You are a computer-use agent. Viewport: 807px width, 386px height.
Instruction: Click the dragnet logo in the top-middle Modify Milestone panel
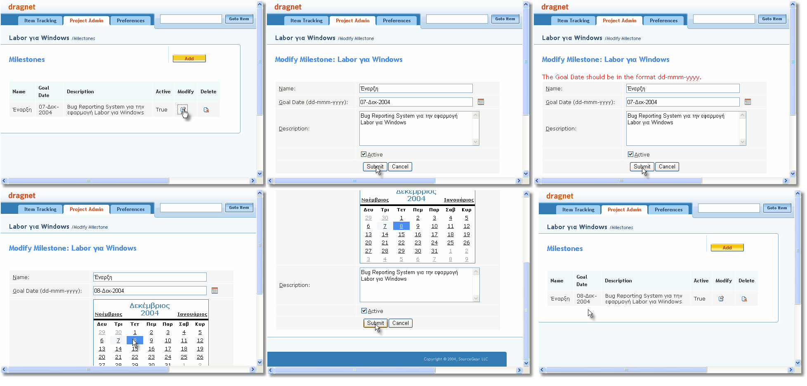click(x=288, y=7)
